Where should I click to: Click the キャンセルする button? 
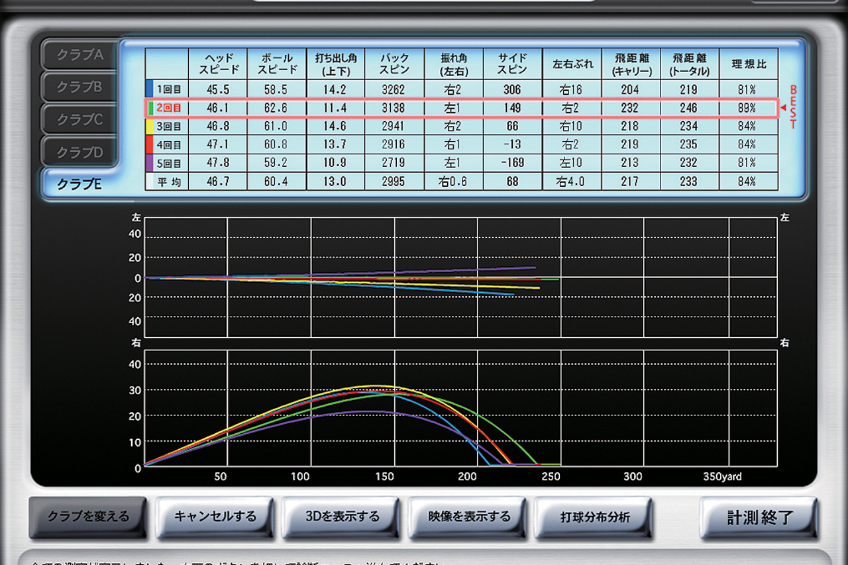pos(215,517)
